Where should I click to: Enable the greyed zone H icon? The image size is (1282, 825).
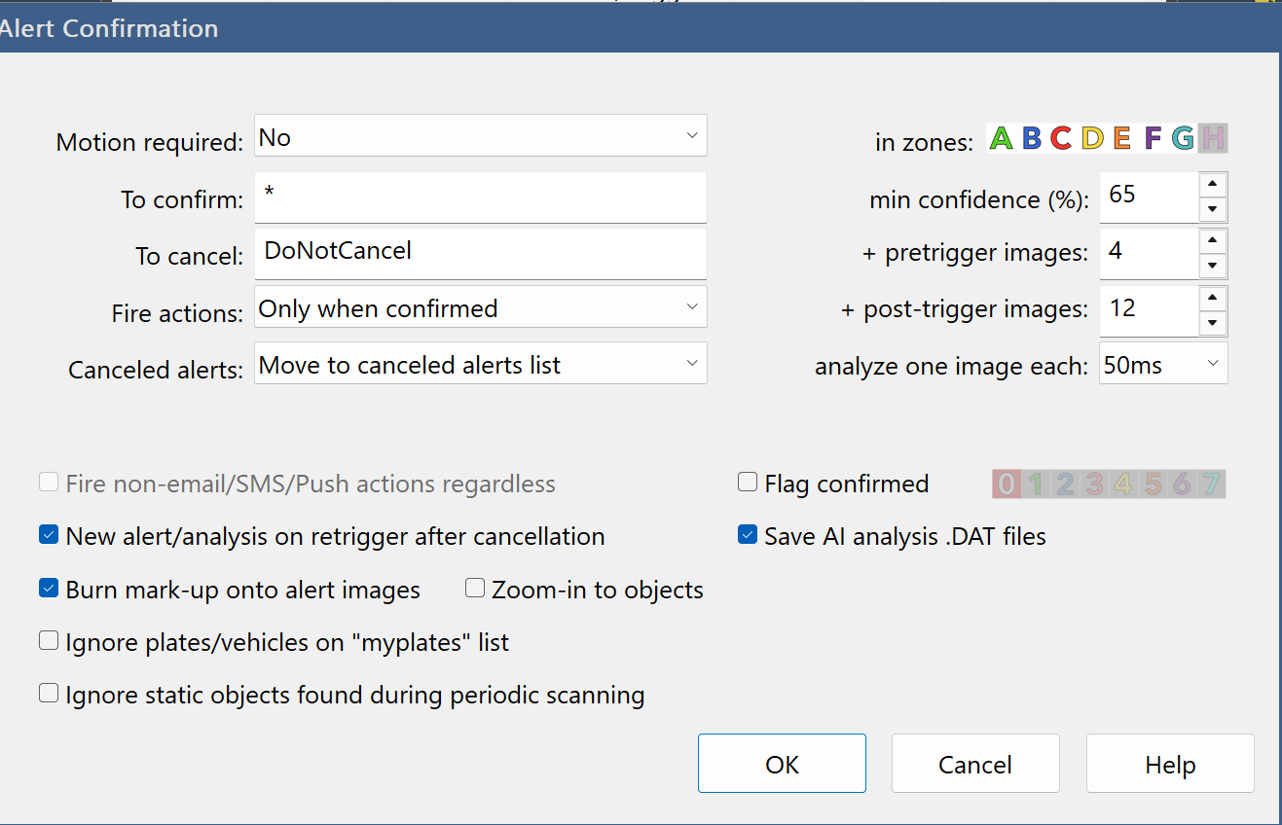point(1213,139)
